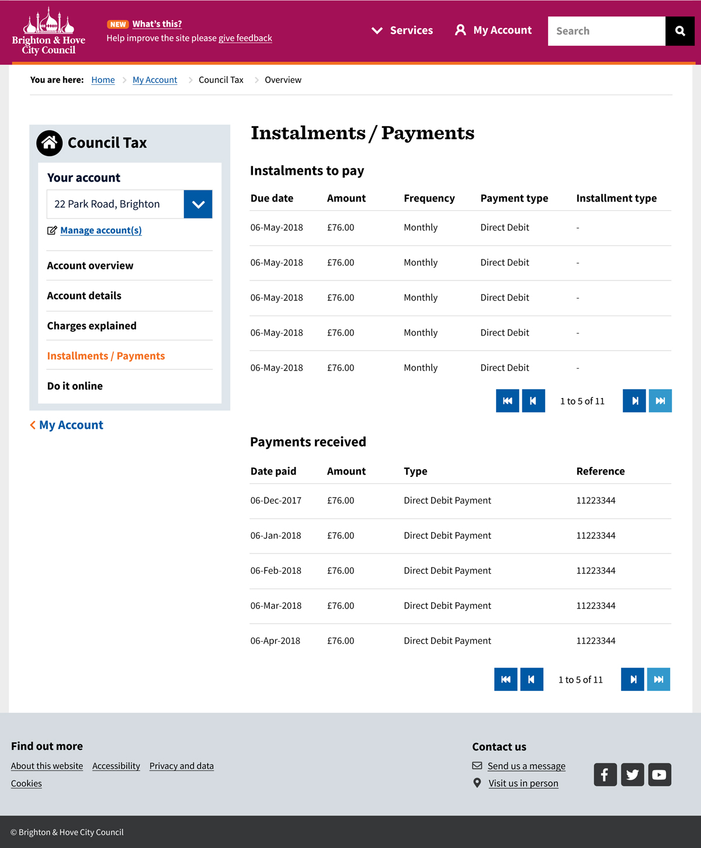Viewport: 701px width, 848px height.
Task: Go to next page of Instalments to pay
Action: (634, 401)
